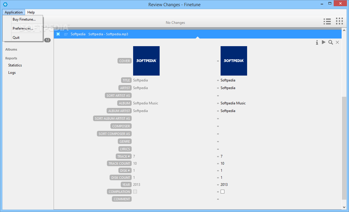This screenshot has width=349, height=212.
Task: Select the track row Softpedia - Softpedia.mp3
Action: 198,34
